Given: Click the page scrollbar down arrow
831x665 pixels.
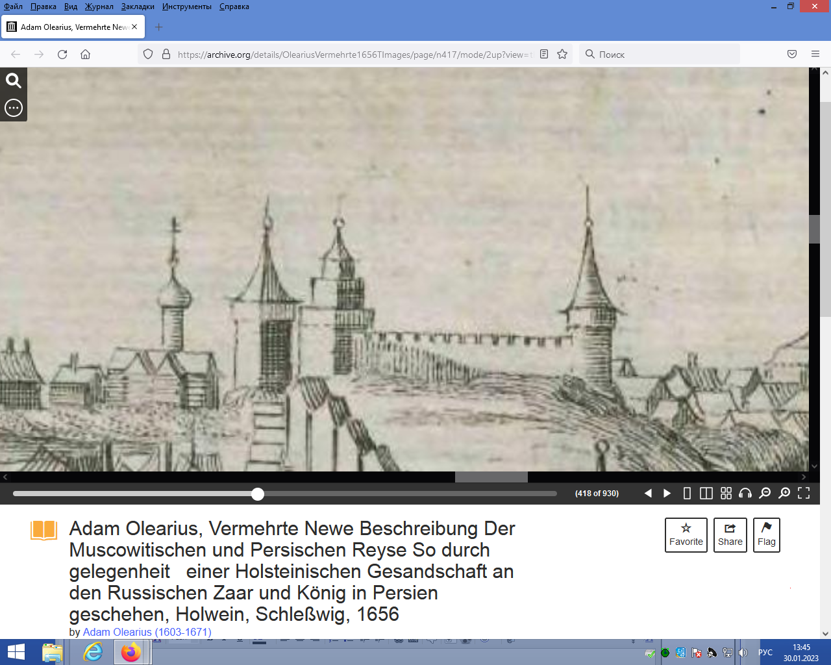Looking at the screenshot, I should click(x=825, y=634).
